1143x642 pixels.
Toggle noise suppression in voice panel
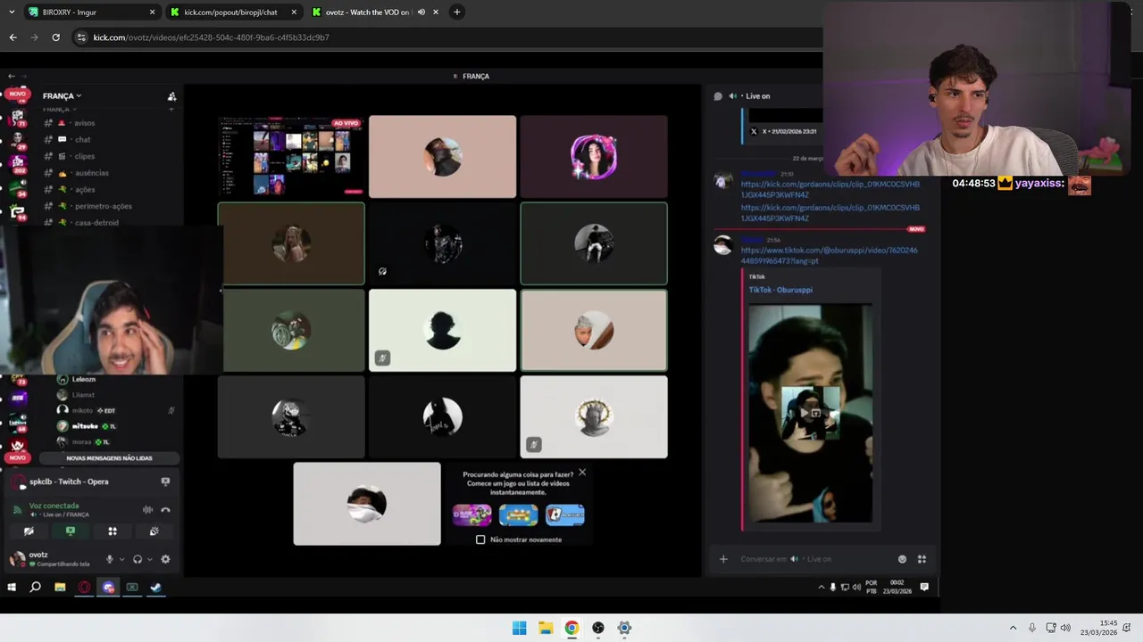pos(147,509)
